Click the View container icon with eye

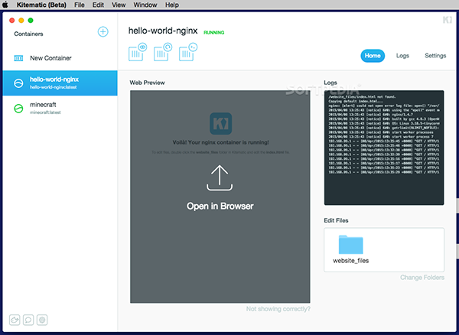[138, 53]
